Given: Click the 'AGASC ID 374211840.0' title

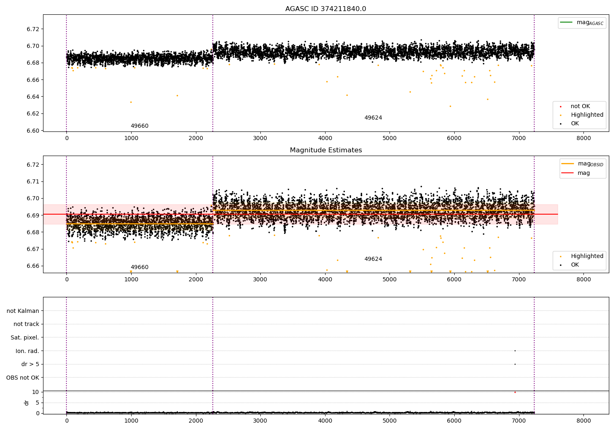Looking at the screenshot, I should click(326, 9).
